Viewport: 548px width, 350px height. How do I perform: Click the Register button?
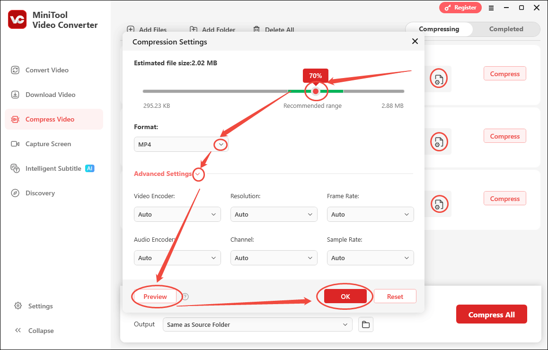[x=460, y=8]
